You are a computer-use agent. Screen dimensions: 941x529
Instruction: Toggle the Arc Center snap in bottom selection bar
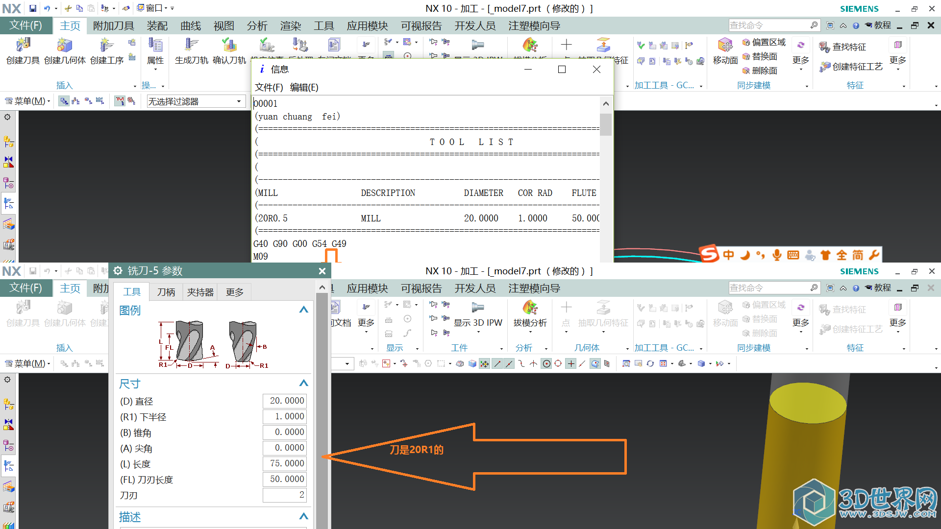click(546, 363)
